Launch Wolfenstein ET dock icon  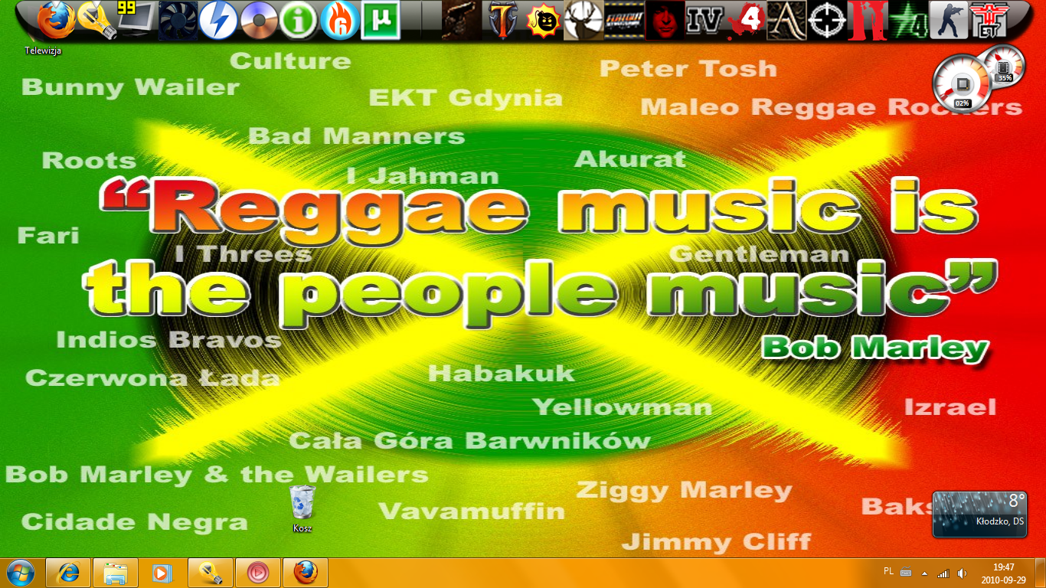[988, 21]
